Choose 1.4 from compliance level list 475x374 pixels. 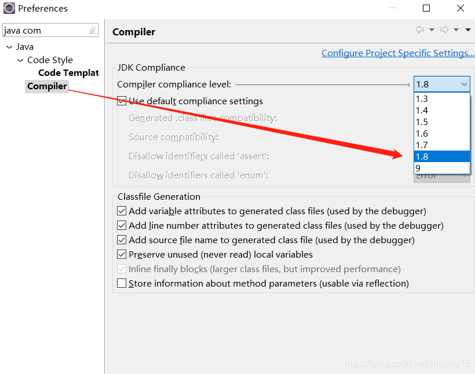tap(441, 110)
